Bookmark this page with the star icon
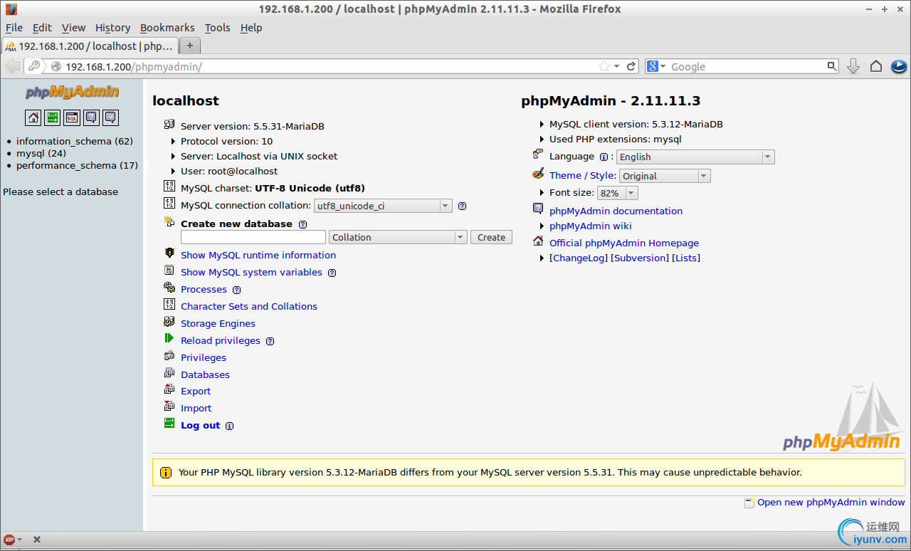Viewport: 911px width, 551px height. coord(604,66)
